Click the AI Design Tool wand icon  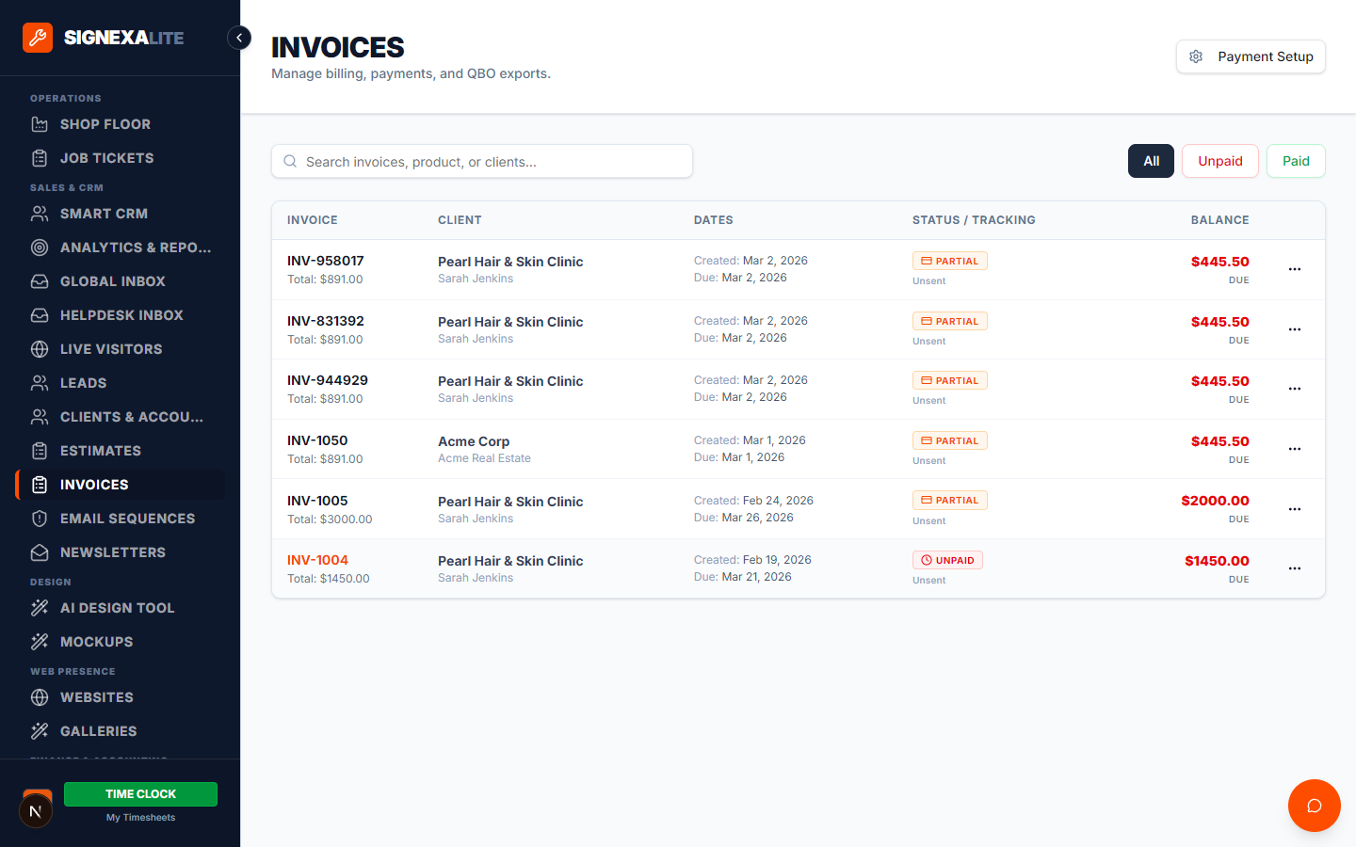pyautogui.click(x=40, y=608)
